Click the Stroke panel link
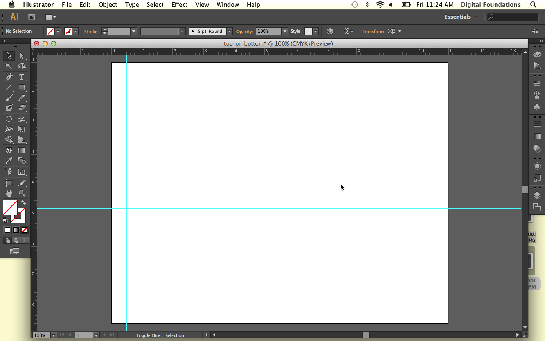Viewport: 545px width, 341px height. 91,32
